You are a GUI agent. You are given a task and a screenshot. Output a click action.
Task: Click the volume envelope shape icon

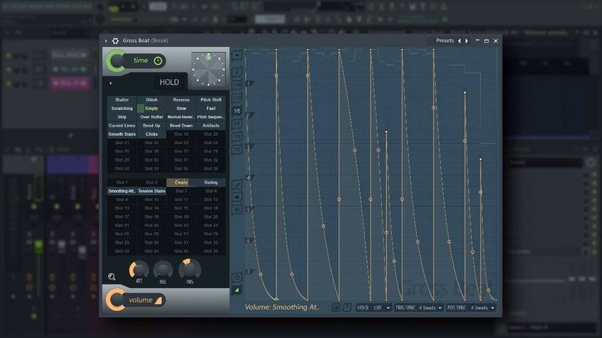[x=158, y=300]
